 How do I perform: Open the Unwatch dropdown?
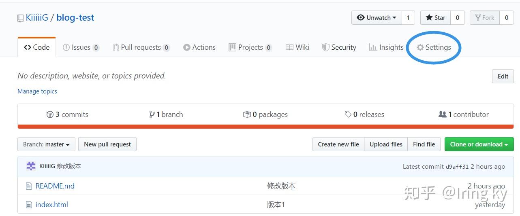click(377, 18)
